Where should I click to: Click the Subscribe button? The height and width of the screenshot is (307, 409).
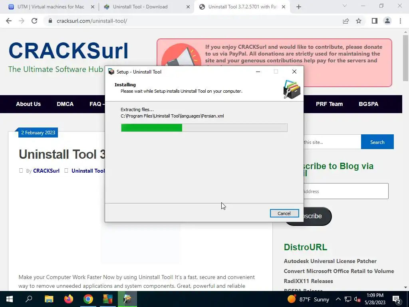tap(318, 216)
